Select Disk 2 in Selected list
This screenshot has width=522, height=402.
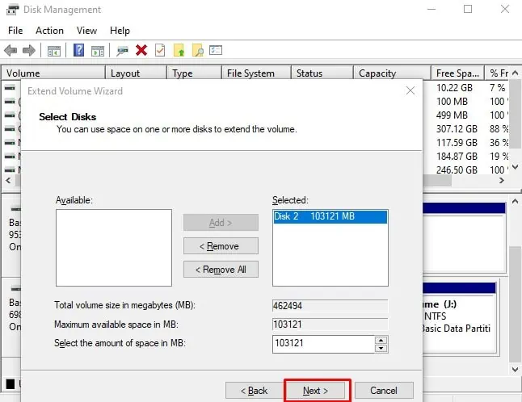(330, 216)
